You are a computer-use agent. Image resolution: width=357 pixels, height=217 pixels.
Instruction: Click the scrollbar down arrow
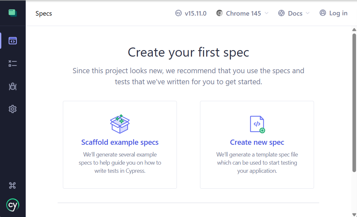pyautogui.click(x=354, y=214)
